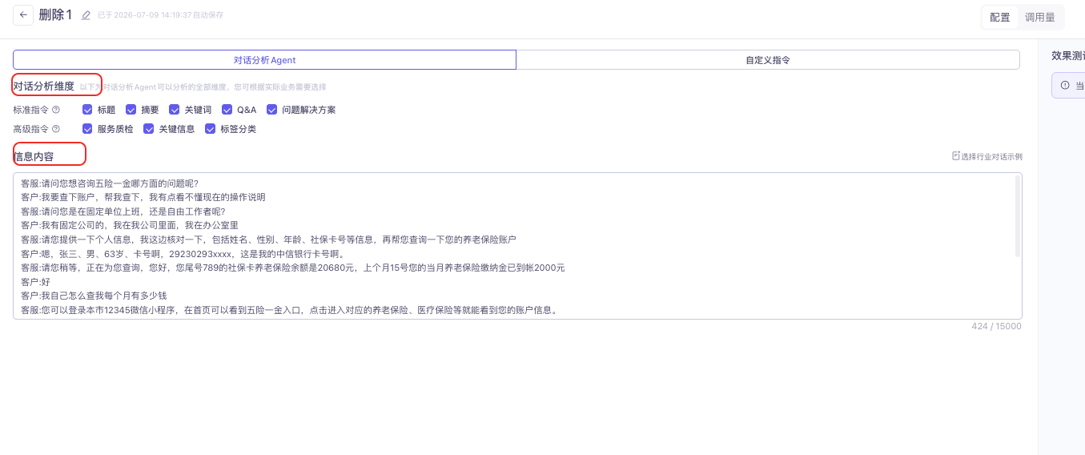
Task: Click the edit pencil icon beside 删除1
Action: (86, 15)
